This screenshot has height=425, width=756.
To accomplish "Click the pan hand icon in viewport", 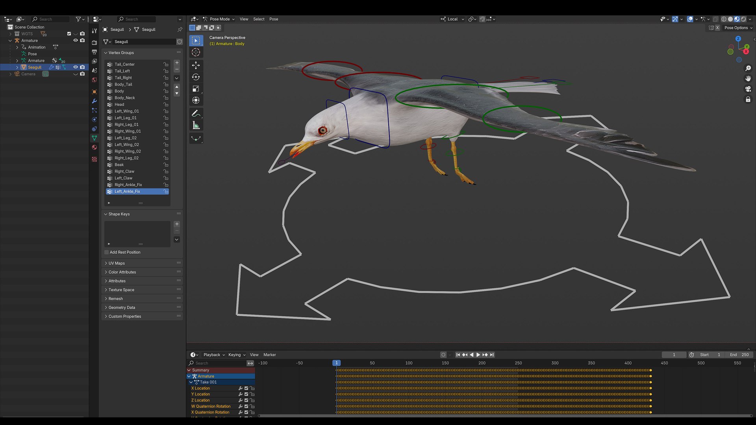I will [x=748, y=79].
